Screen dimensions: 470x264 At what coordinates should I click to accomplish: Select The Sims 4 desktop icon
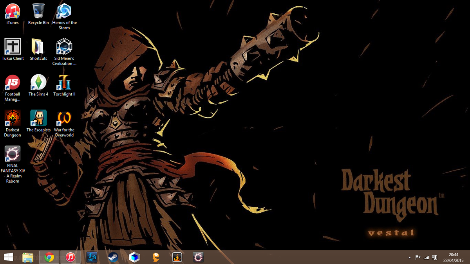(38, 85)
